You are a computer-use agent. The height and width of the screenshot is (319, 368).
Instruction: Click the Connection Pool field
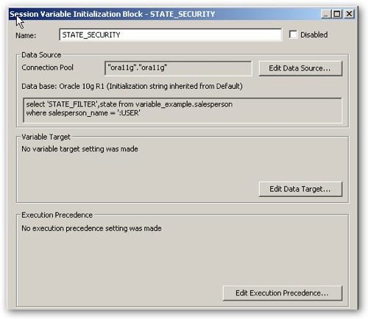tap(178, 68)
